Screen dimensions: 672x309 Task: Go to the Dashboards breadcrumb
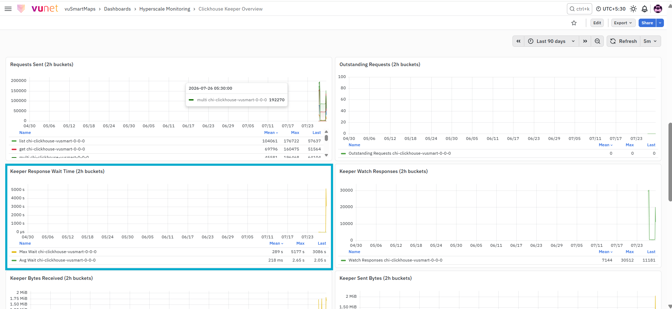pyautogui.click(x=117, y=9)
